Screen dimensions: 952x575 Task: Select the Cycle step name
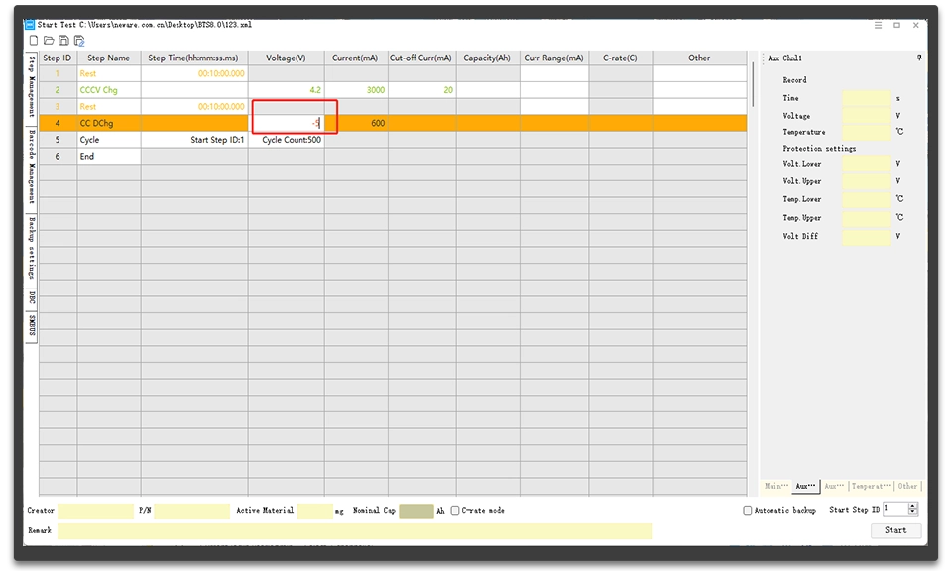click(109, 139)
